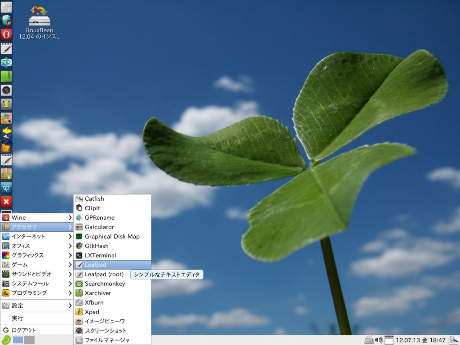Viewport: 460px width, 345px height.
Task: Launch スクリーンショット from the submenu
Action: click(x=112, y=330)
